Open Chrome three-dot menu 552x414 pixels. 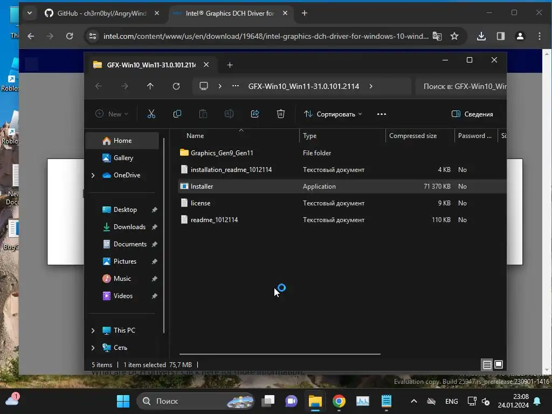tap(539, 36)
